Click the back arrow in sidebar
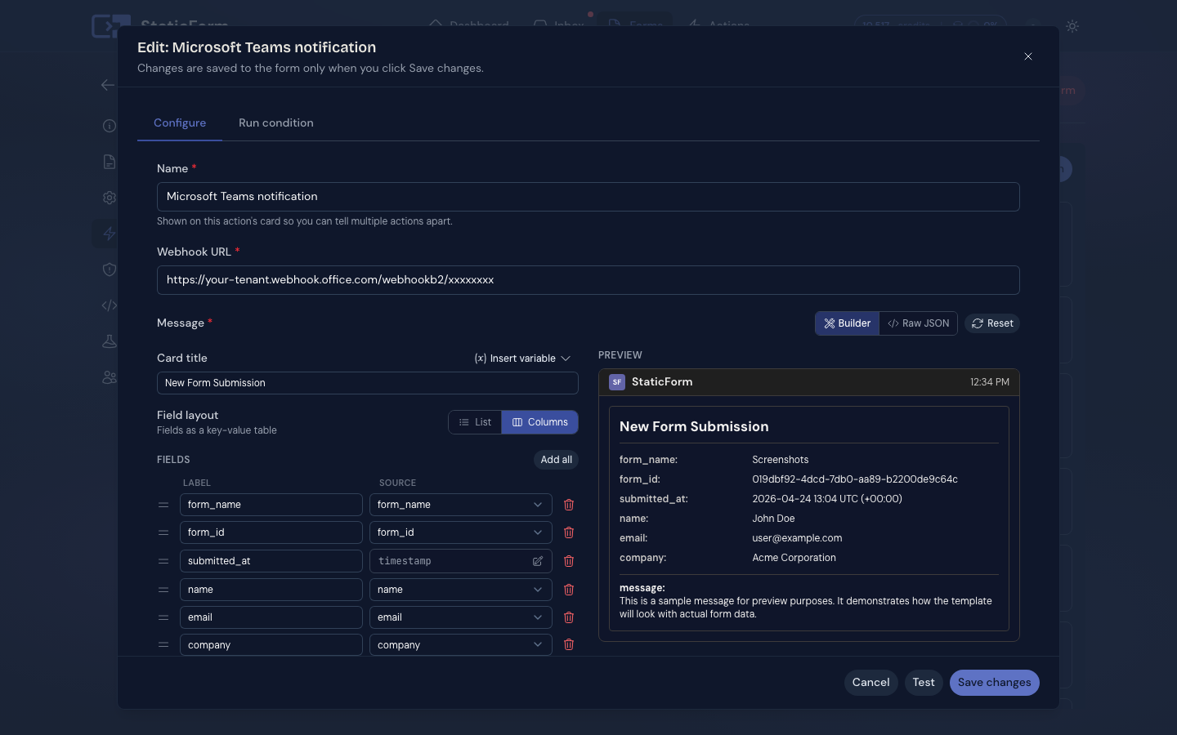The height and width of the screenshot is (735, 1177). (x=108, y=85)
